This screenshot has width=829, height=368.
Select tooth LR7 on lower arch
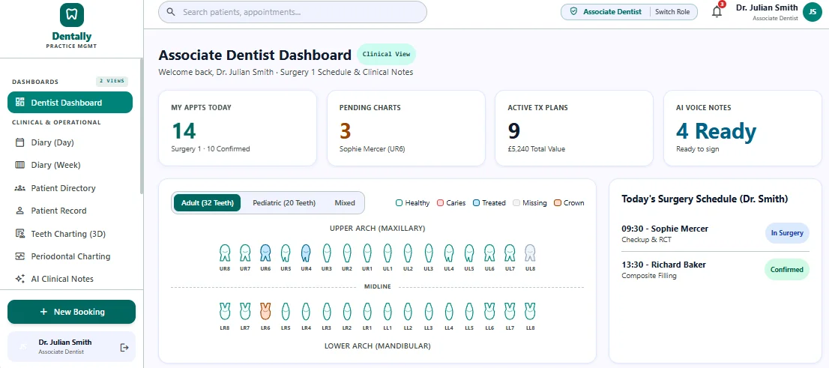(245, 311)
